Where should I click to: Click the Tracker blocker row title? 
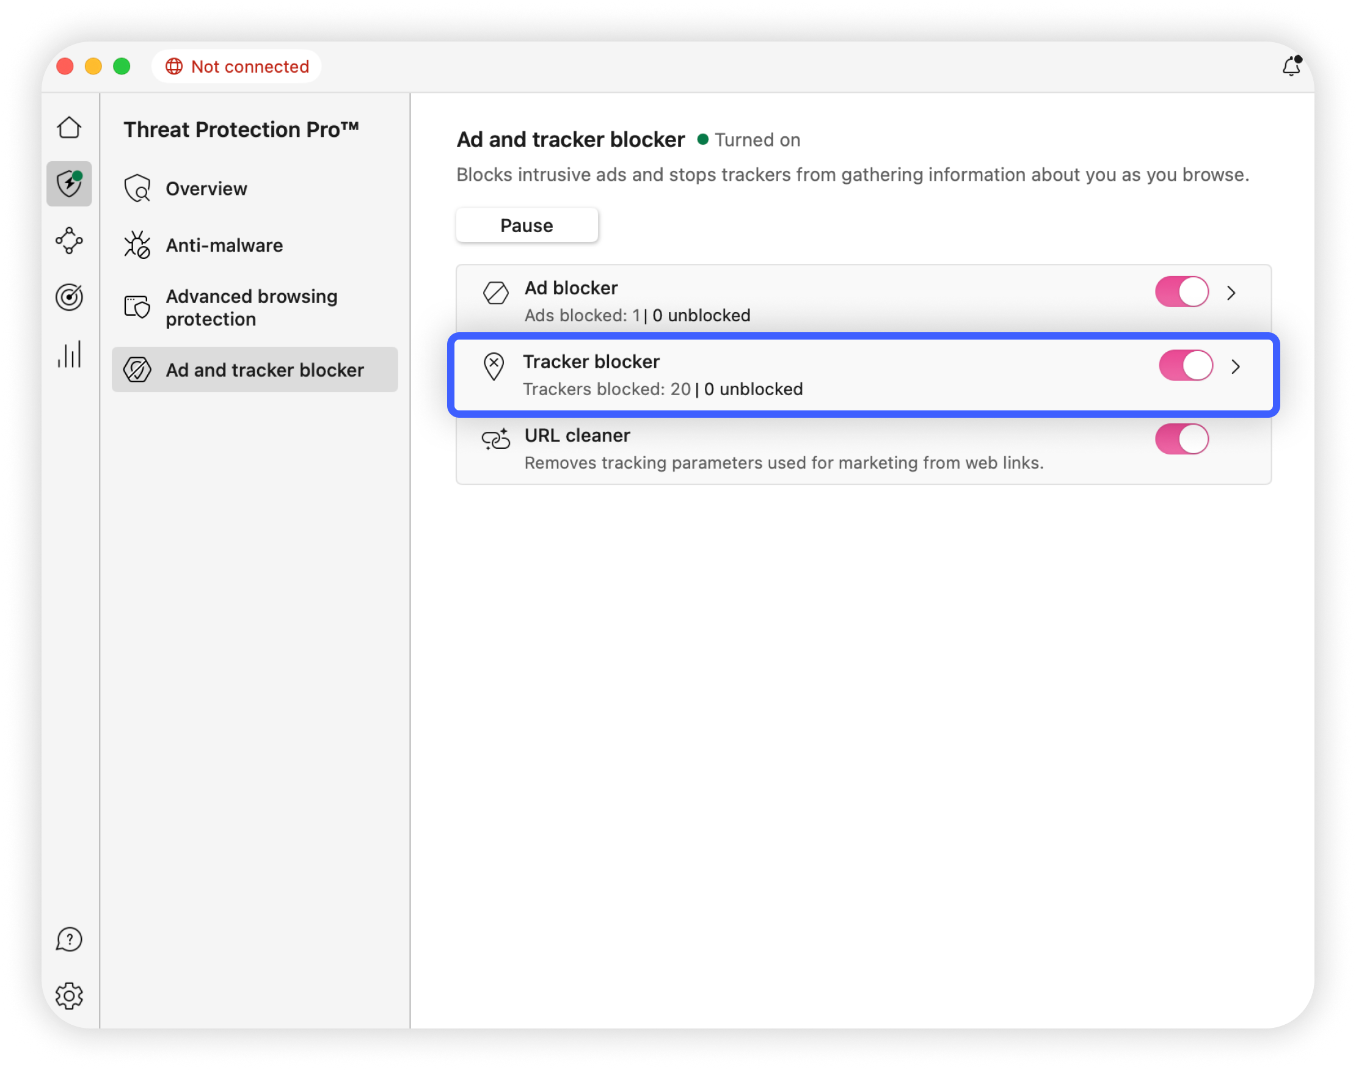pyautogui.click(x=591, y=362)
